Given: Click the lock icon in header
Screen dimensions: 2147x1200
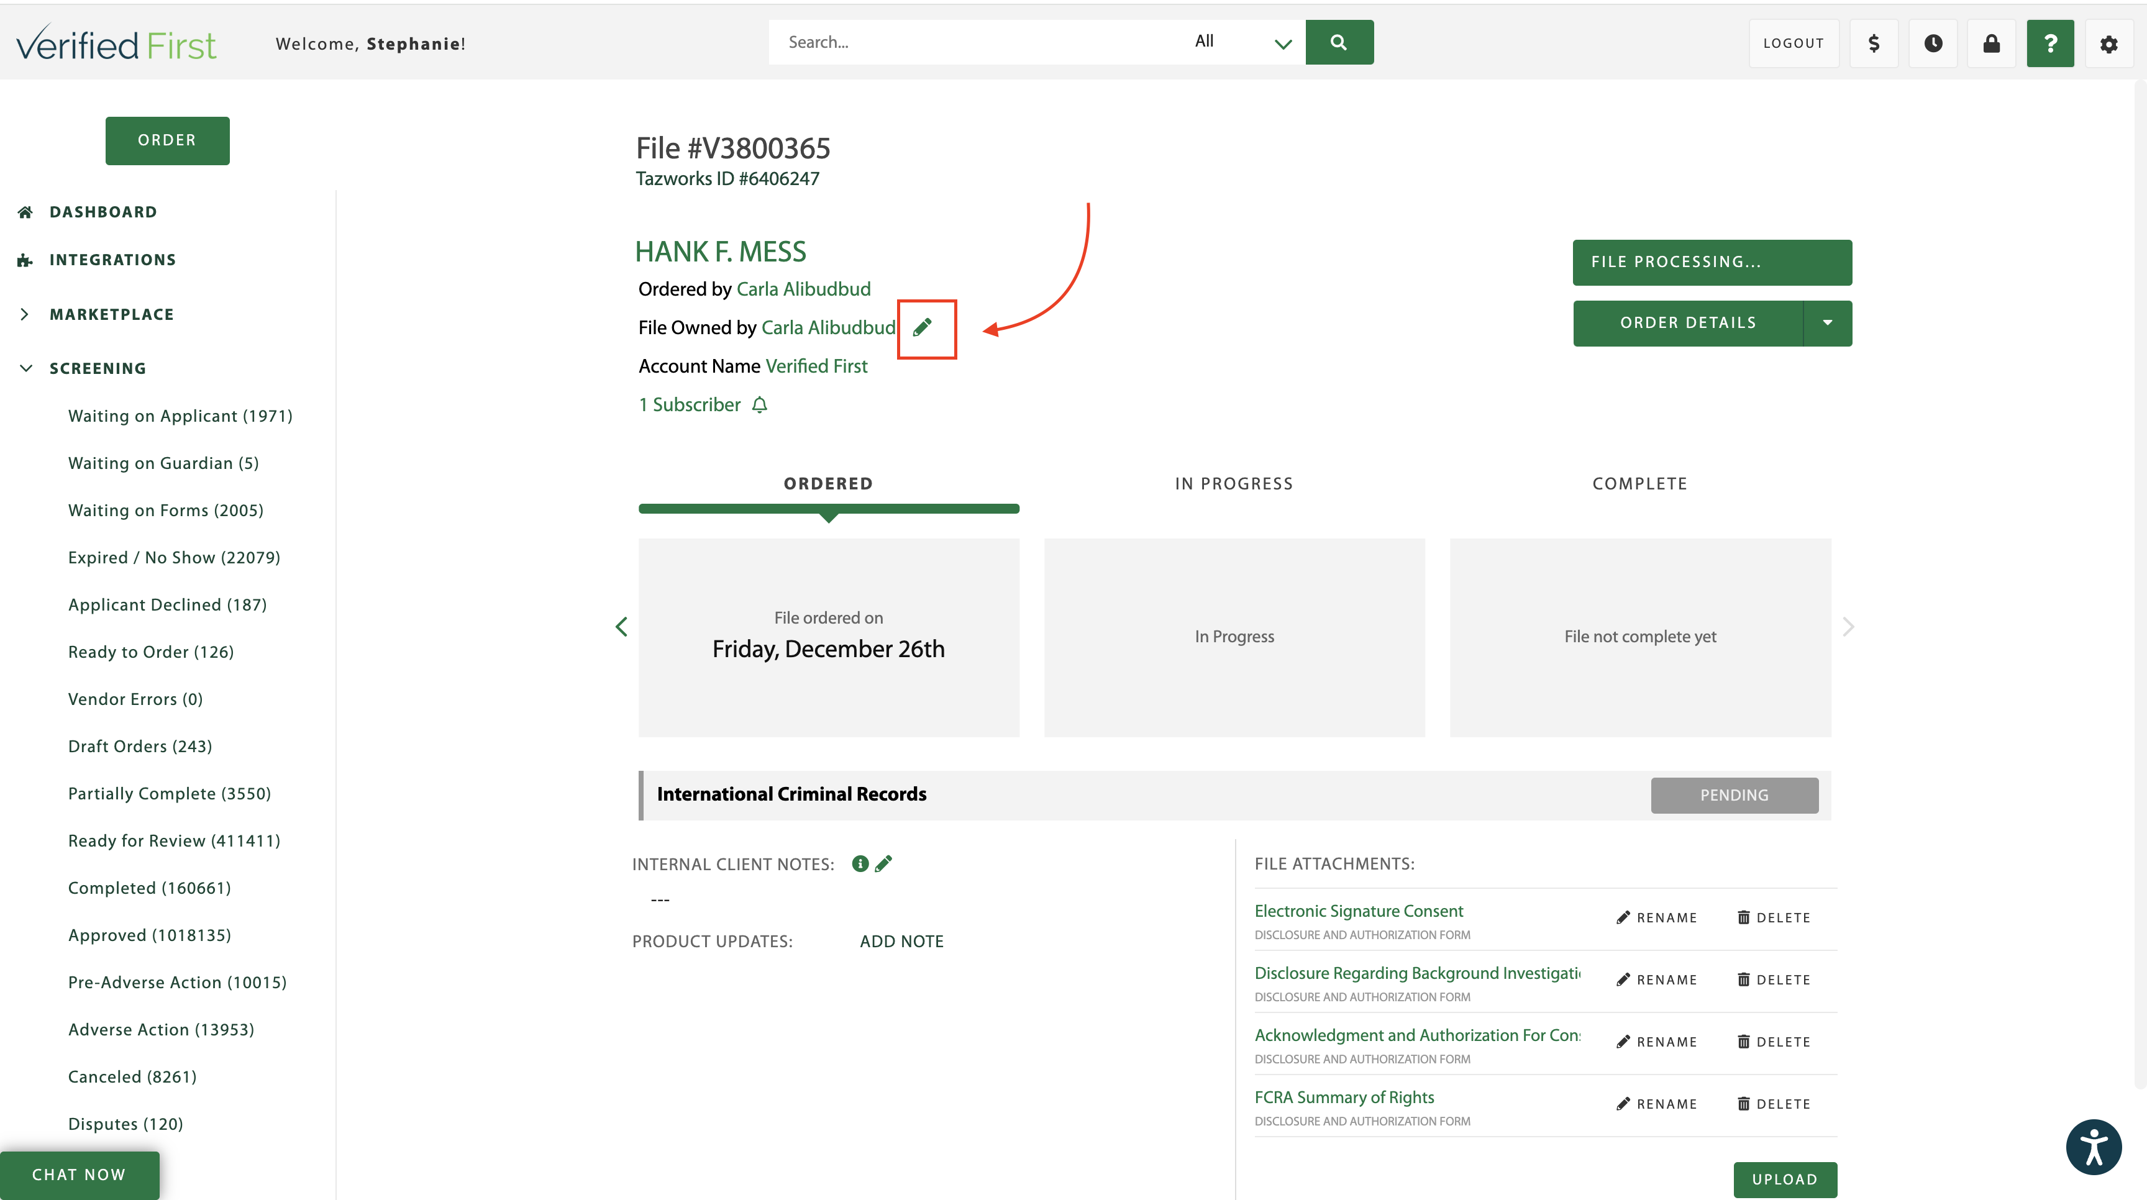Looking at the screenshot, I should pos(1991,43).
